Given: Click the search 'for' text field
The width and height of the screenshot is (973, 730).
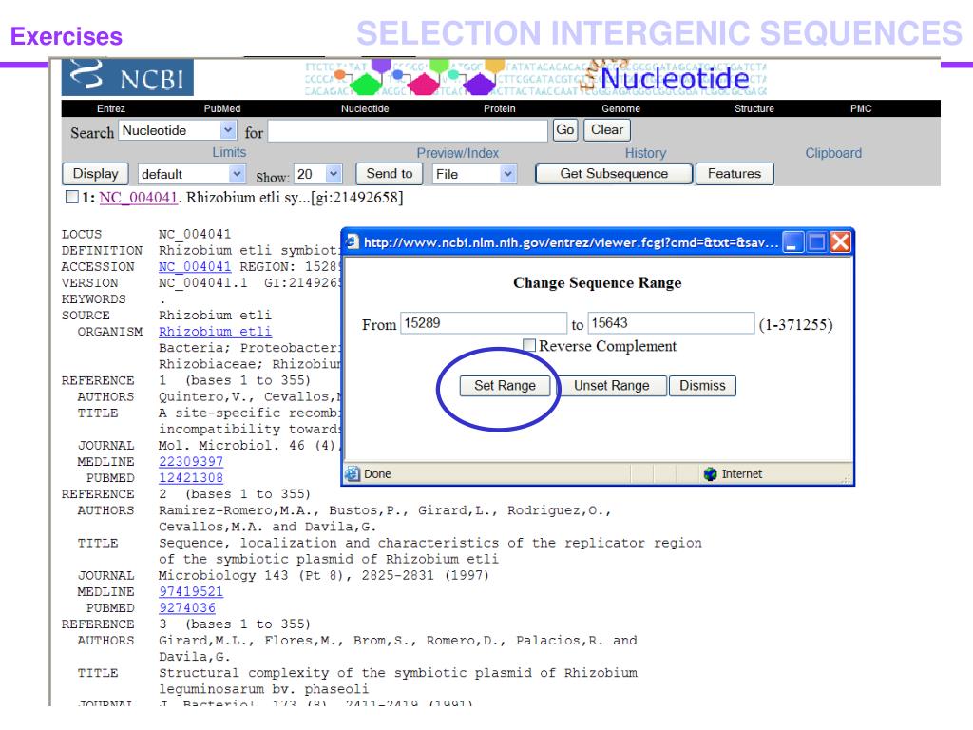Looking at the screenshot, I should point(408,131).
